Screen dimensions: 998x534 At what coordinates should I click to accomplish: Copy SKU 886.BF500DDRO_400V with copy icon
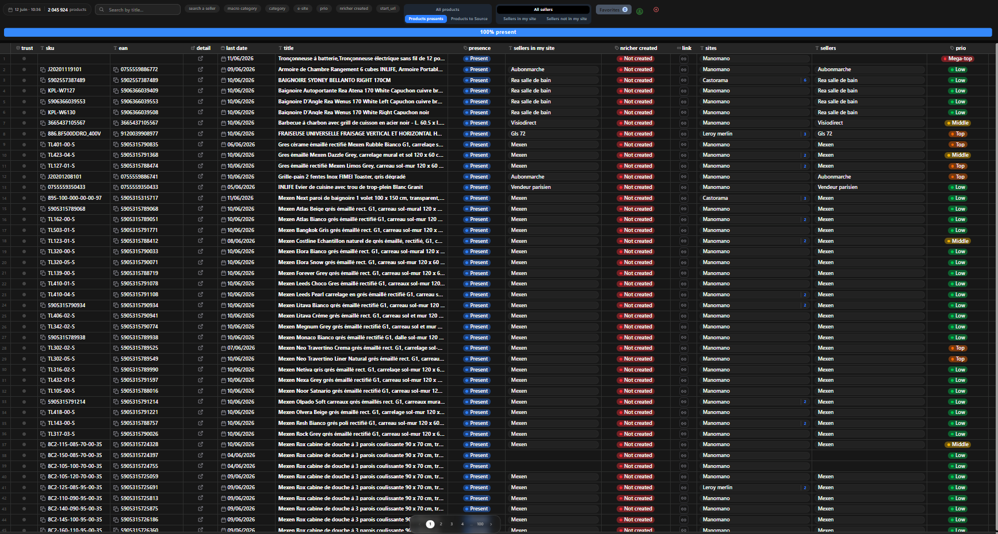(43, 134)
